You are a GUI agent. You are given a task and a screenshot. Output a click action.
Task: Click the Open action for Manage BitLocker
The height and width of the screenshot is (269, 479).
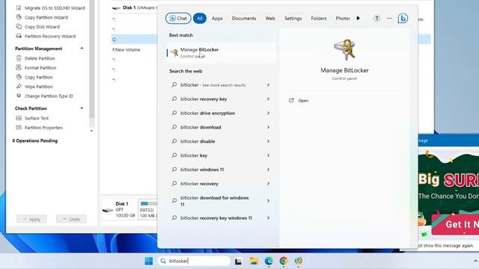299,100
